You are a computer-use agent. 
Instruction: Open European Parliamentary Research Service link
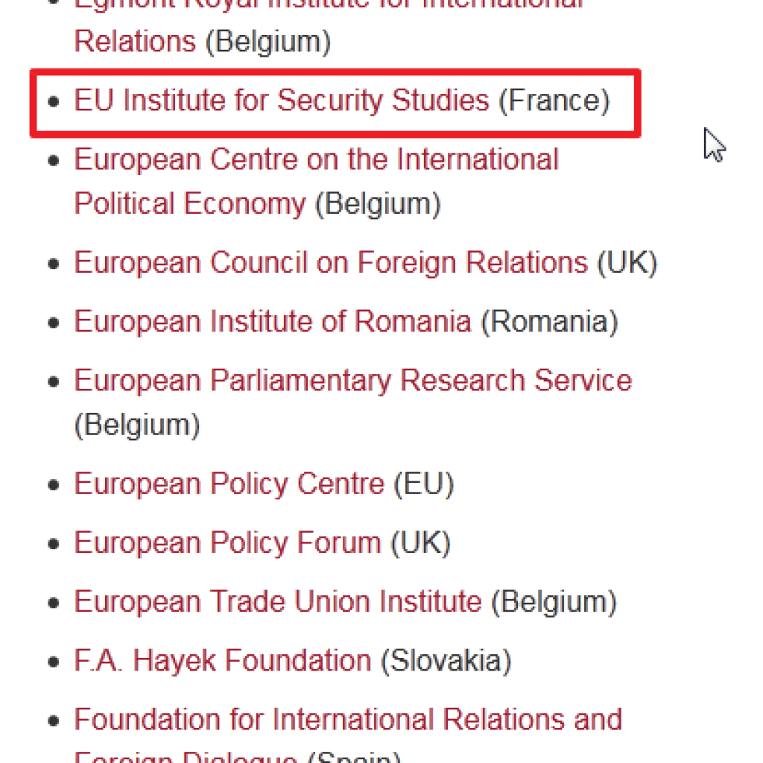tap(353, 380)
